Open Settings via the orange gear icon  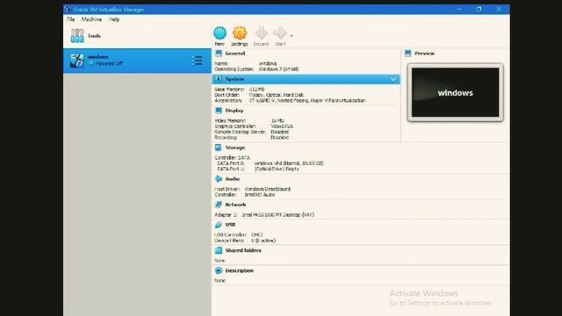pos(240,33)
